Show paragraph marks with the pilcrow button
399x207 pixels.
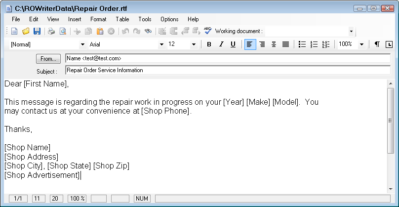pos(377,44)
